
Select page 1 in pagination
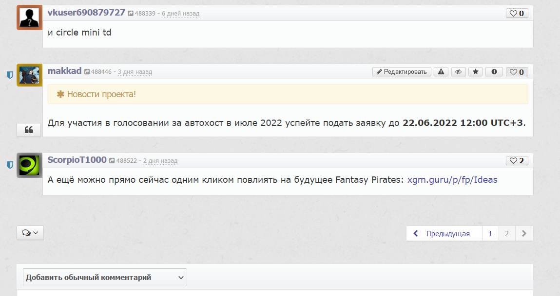tap(490, 234)
